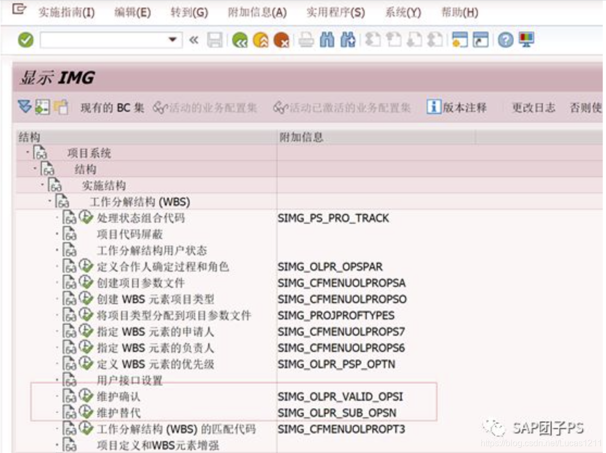Select the 将项目类型分配到项目参数文件 row

pyautogui.click(x=174, y=315)
